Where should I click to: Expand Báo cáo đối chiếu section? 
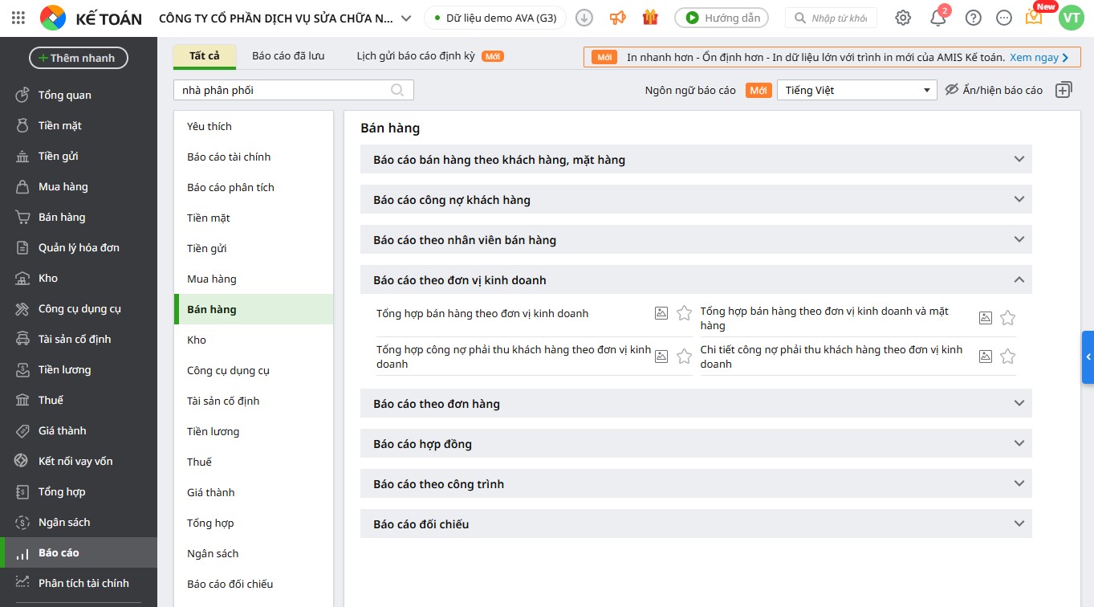coord(696,523)
